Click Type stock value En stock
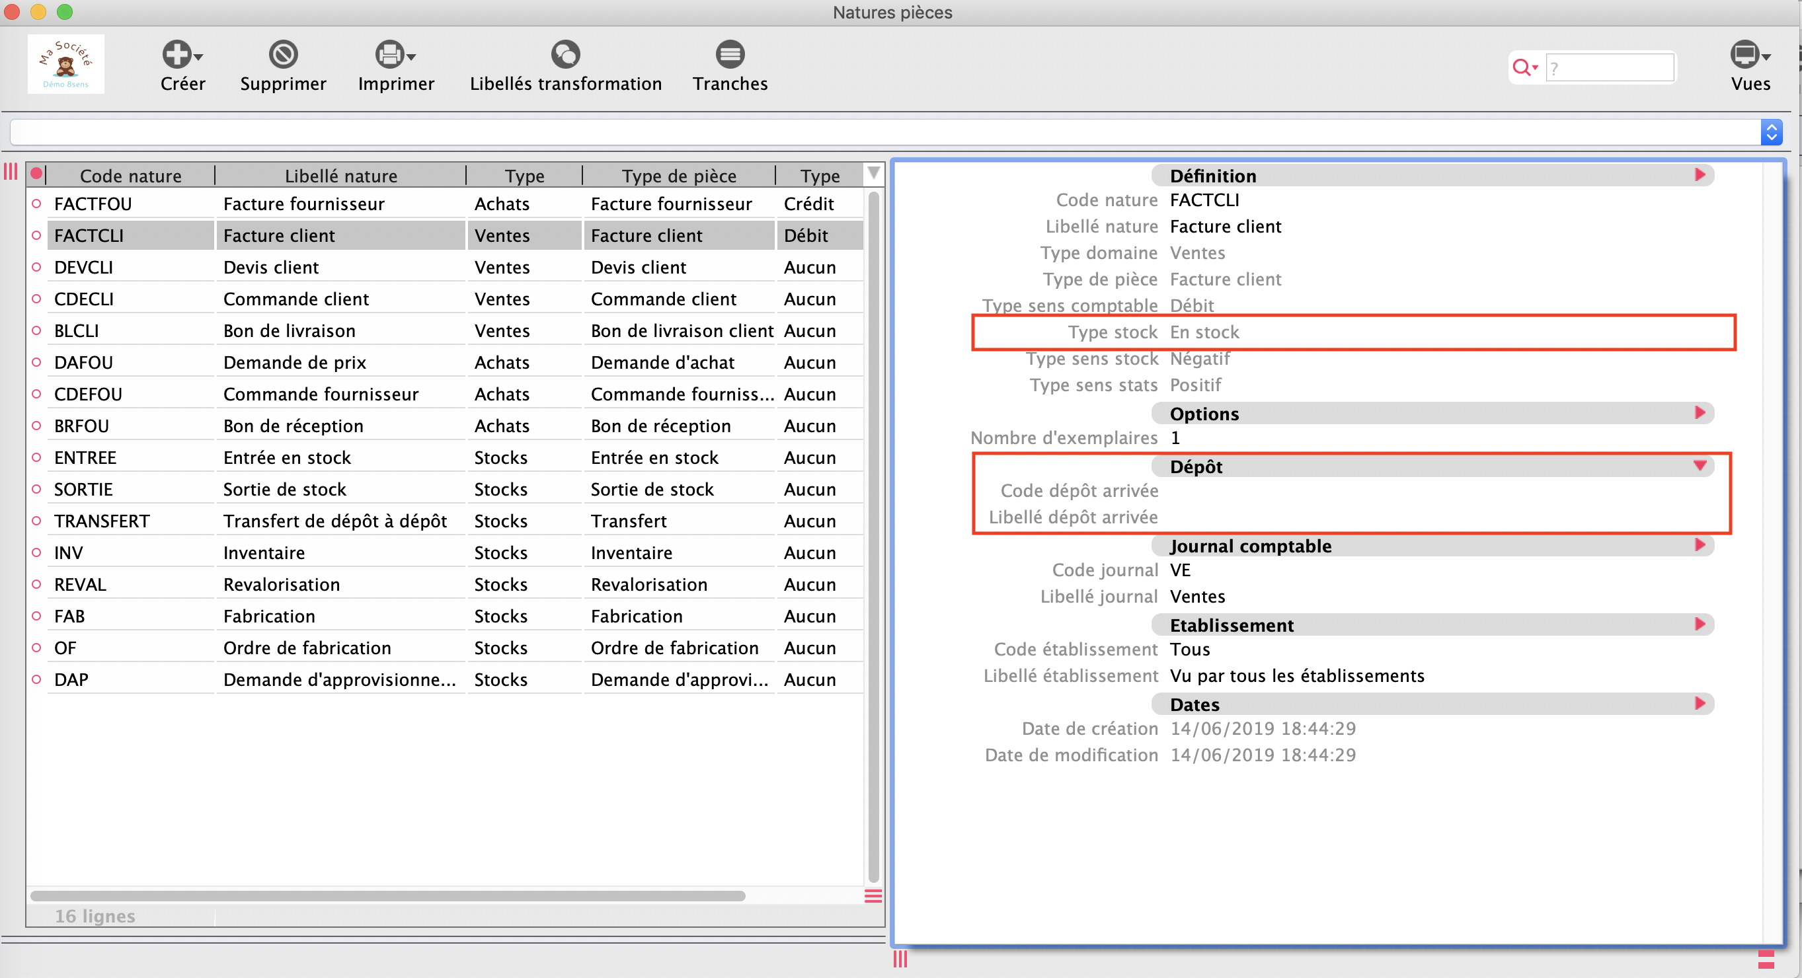Screen dimensions: 1802x978 (x=1204, y=332)
